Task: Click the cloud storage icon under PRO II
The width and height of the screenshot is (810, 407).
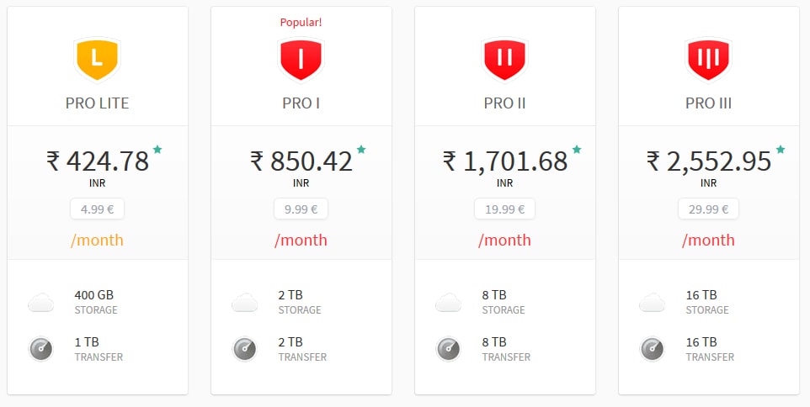Action: (449, 302)
